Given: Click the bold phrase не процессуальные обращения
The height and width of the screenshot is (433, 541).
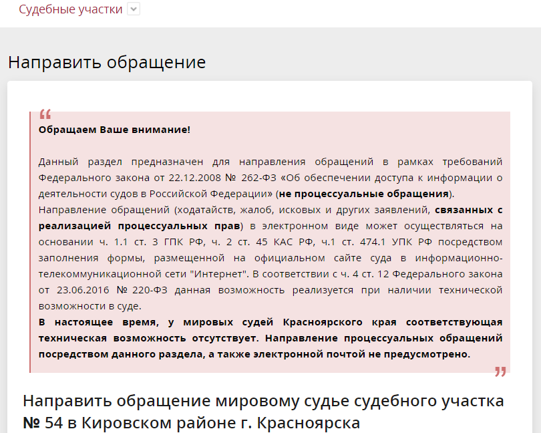Looking at the screenshot, I should tap(364, 194).
